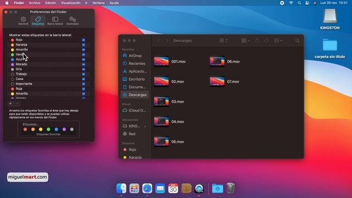Open the General preferences tab
352x198 pixels.
tap(23, 21)
